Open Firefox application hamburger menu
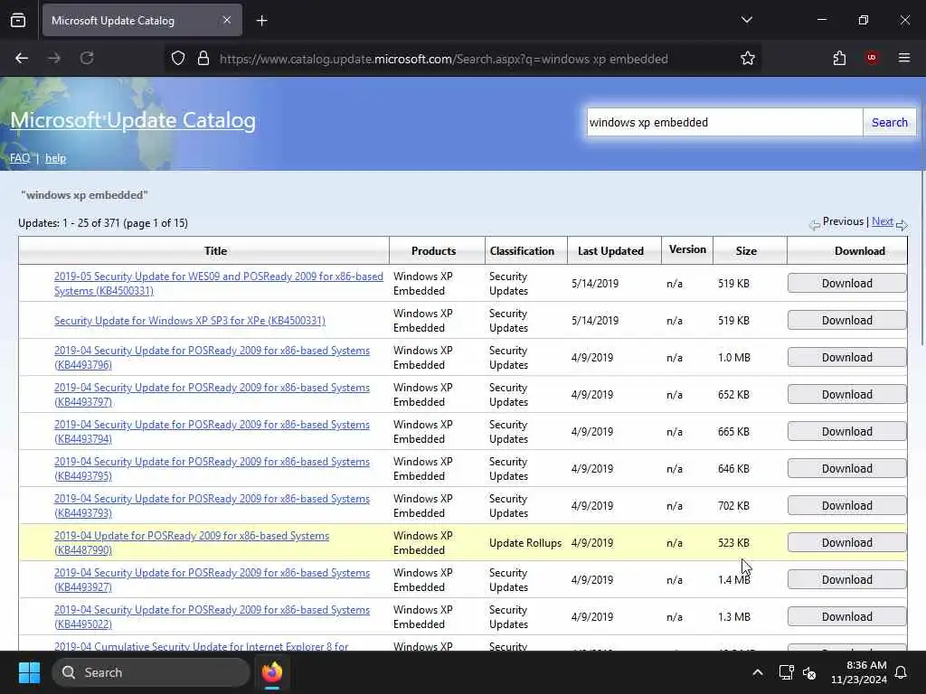926x694 pixels. [904, 58]
